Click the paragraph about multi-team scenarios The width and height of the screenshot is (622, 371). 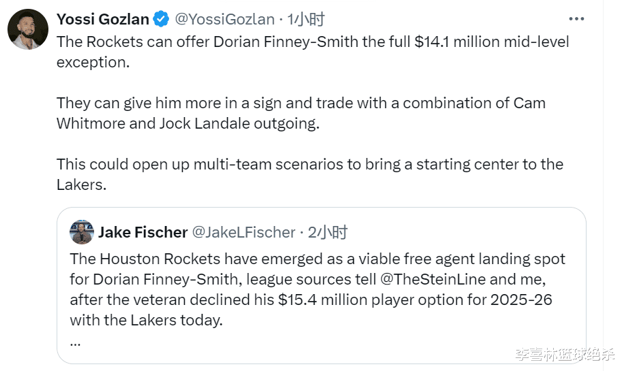pyautogui.click(x=310, y=174)
